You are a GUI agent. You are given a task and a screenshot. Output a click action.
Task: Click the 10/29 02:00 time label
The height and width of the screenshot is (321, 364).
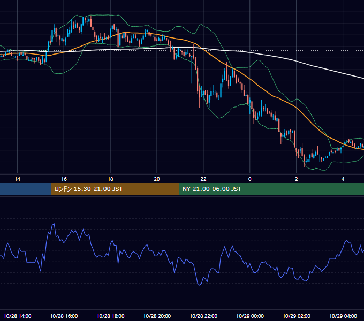297,316
